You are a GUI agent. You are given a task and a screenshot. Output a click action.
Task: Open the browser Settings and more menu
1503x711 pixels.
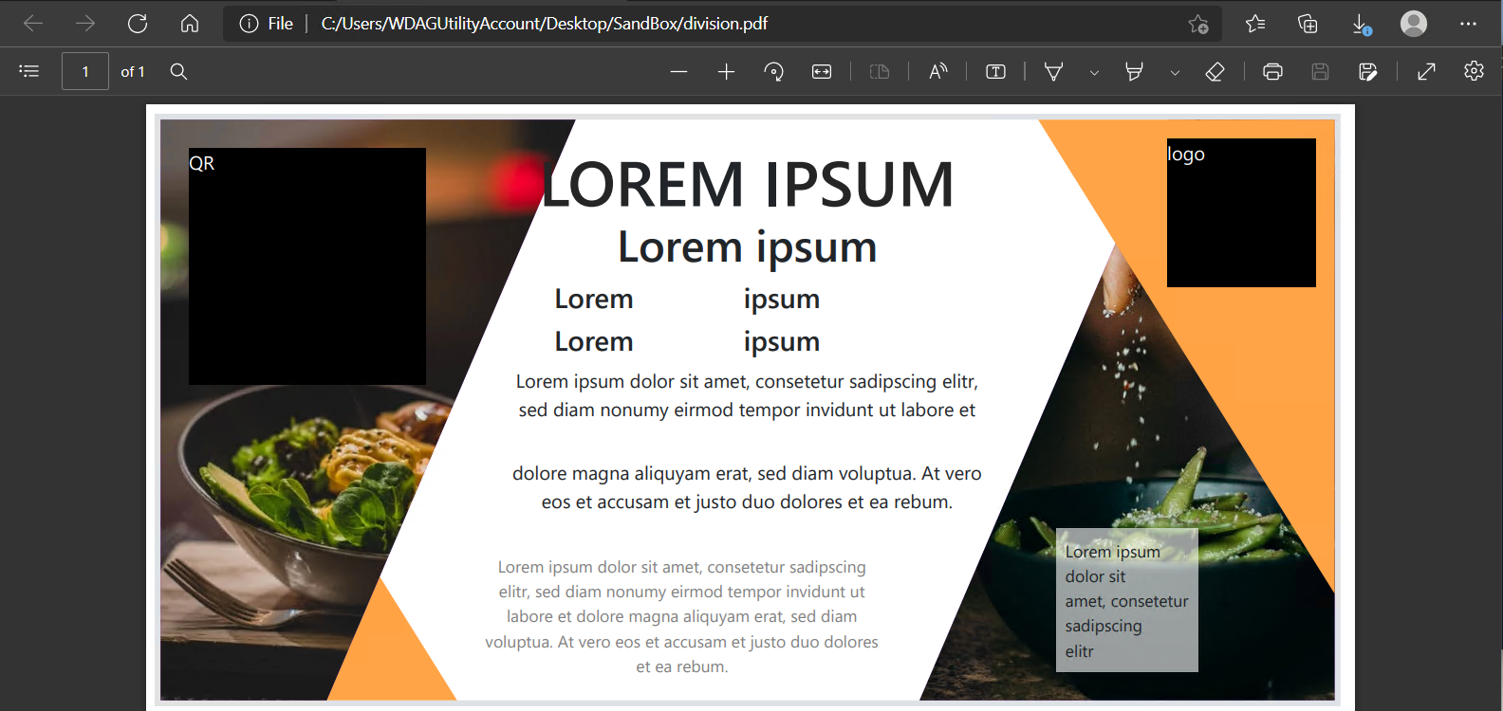click(1468, 24)
